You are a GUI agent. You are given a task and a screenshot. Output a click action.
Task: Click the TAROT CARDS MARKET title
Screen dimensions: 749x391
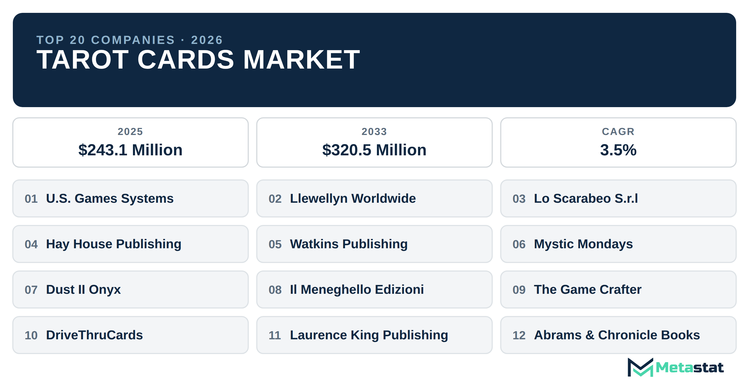tap(198, 59)
